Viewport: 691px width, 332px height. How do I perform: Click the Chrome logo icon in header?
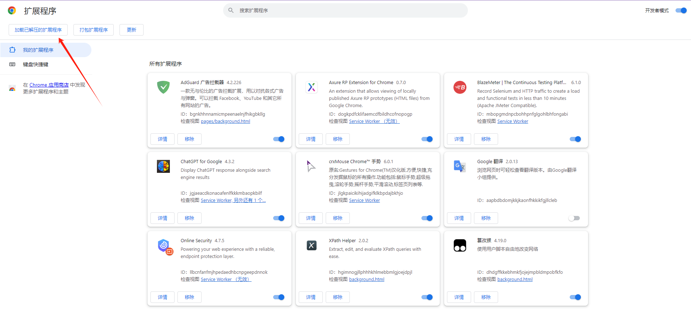(x=12, y=10)
